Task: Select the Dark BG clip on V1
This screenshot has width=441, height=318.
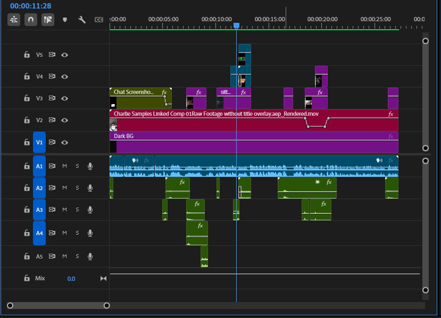Action: coord(254,142)
